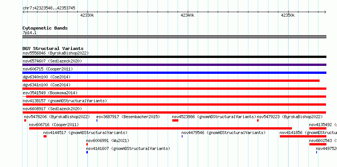Click the esv3541549 (Boomsma2014) label
Viewport: 337px width, 167px height.
50,93
